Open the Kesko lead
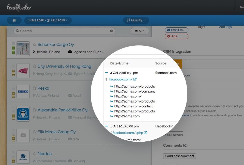The width and height of the screenshot is (244, 165). tap(43, 88)
